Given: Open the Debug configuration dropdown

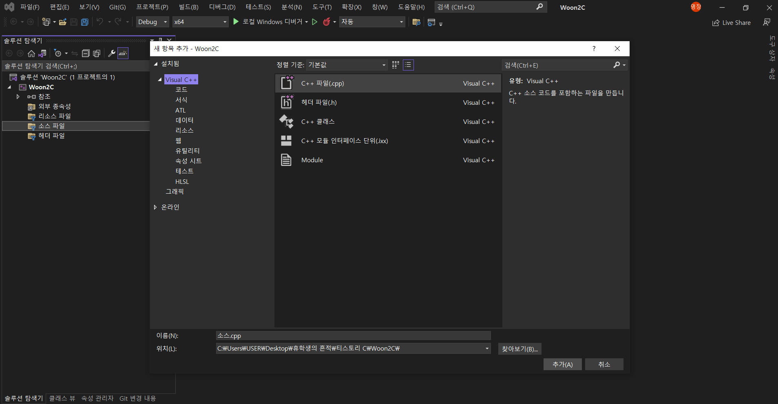Looking at the screenshot, I should click(x=153, y=22).
